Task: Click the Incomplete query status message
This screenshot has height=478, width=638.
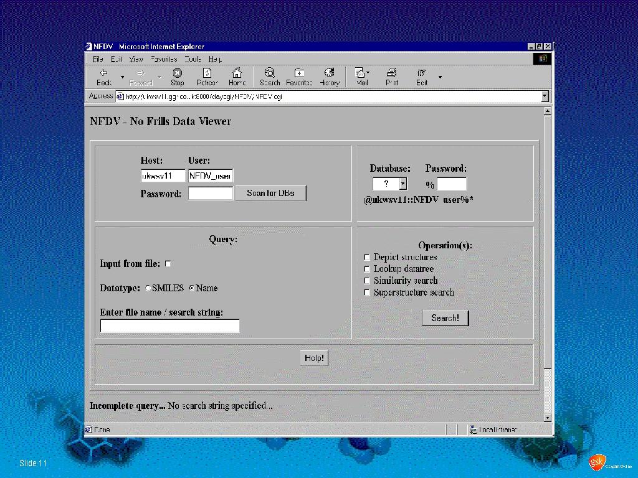Action: point(181,406)
